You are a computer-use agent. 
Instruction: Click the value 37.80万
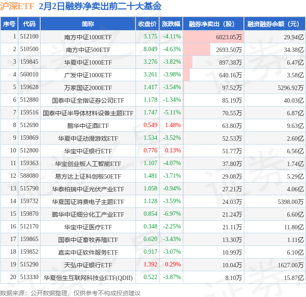(x=232, y=164)
